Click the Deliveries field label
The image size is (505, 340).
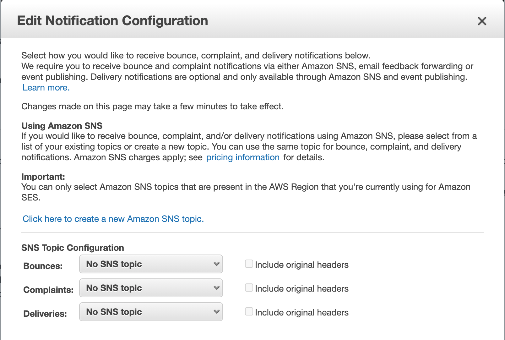click(45, 314)
